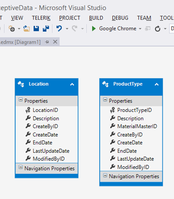Select the MaterialMasterID property
174x199 pixels.
pos(137,127)
